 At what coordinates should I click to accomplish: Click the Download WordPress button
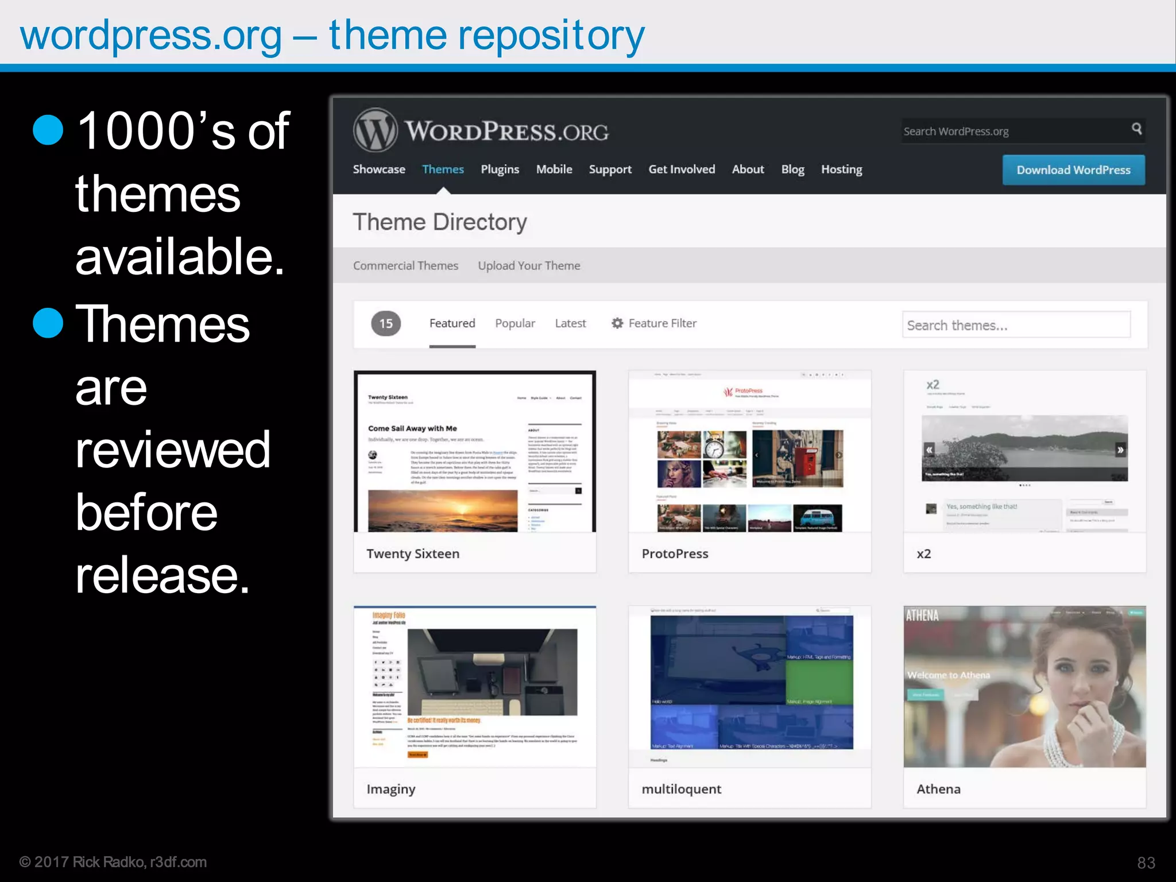(x=1073, y=170)
